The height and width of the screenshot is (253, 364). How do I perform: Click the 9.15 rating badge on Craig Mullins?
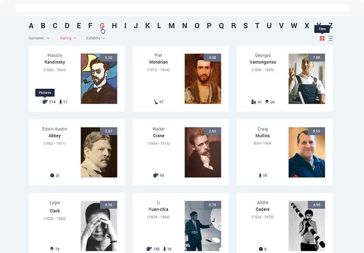316,131
